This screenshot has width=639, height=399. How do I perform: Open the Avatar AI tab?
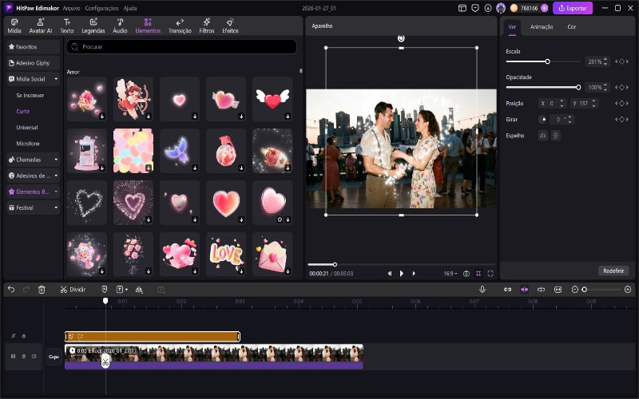(41, 26)
